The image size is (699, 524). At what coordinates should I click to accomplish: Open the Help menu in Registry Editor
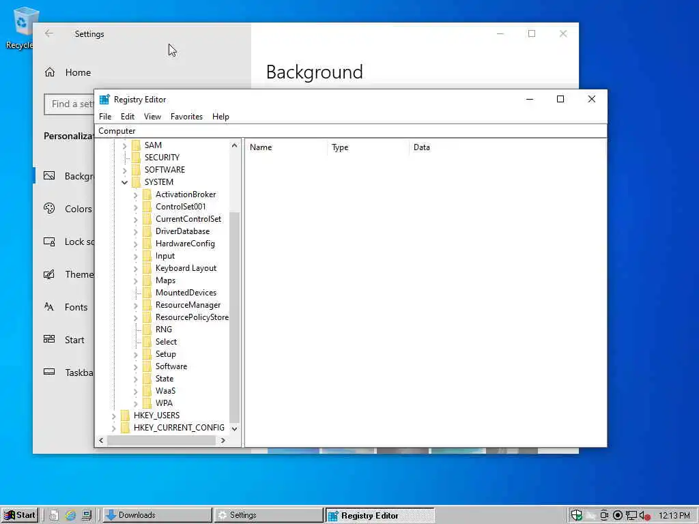220,117
